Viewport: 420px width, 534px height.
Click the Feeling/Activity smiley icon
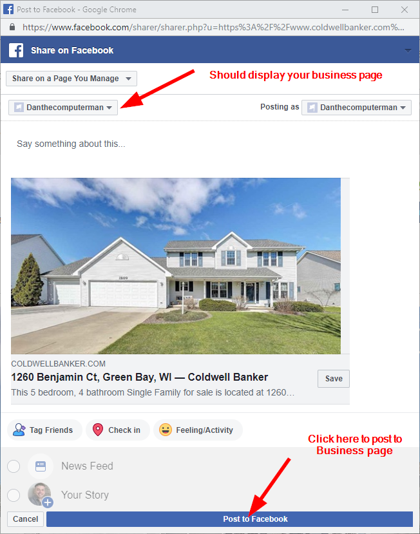tap(166, 430)
